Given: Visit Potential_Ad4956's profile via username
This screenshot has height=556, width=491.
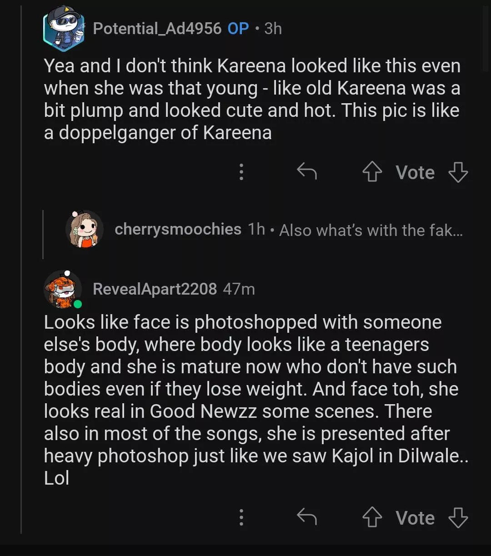Looking at the screenshot, I should [157, 29].
